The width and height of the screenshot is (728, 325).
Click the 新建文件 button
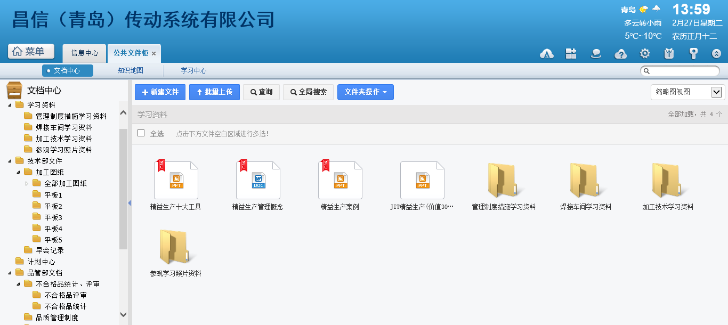tap(160, 92)
